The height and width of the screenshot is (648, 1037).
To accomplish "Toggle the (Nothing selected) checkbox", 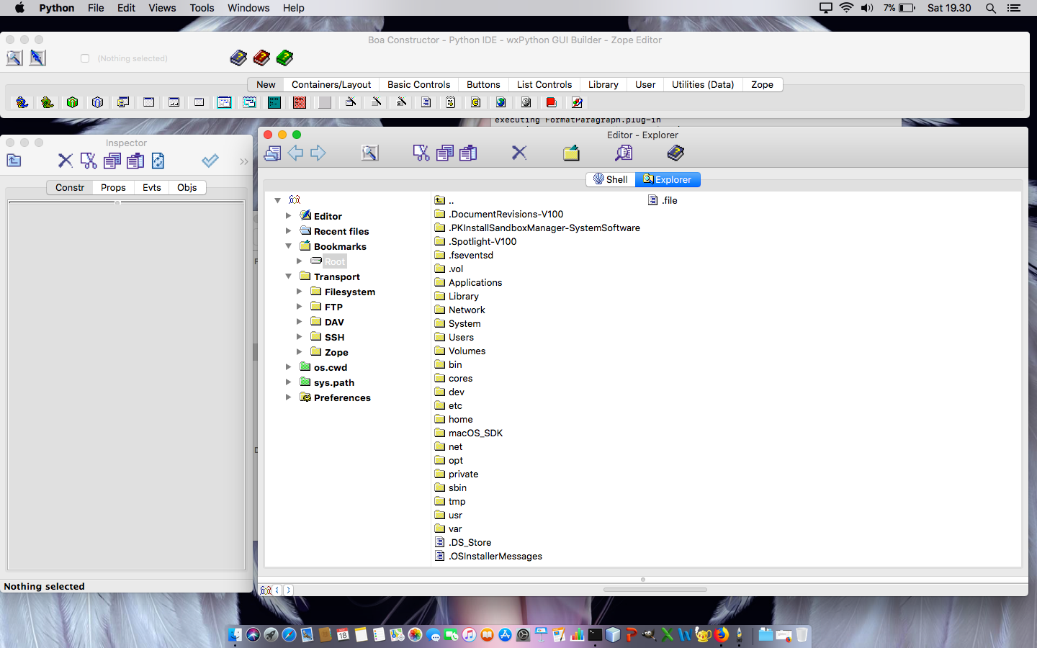I will tap(85, 58).
